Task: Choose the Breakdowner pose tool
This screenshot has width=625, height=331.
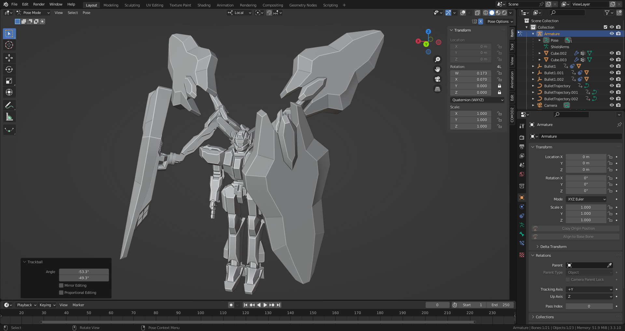Action: pyautogui.click(x=9, y=130)
